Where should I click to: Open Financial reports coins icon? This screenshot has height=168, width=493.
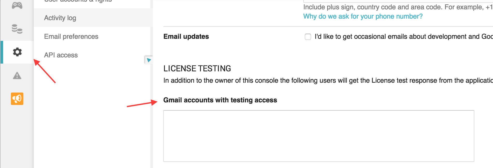click(x=17, y=29)
